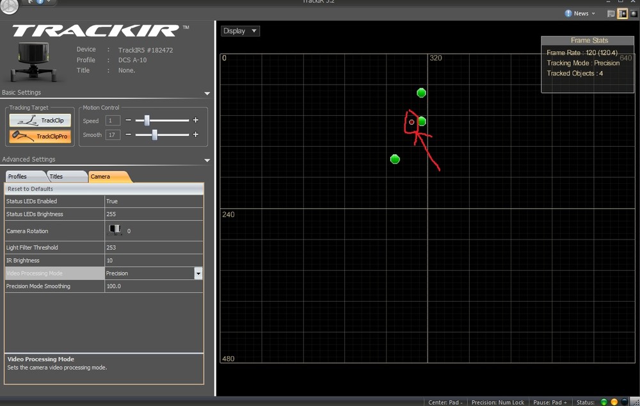Collapse the Basic Settings section arrow
Image resolution: width=640 pixels, height=406 pixels.
207,93
